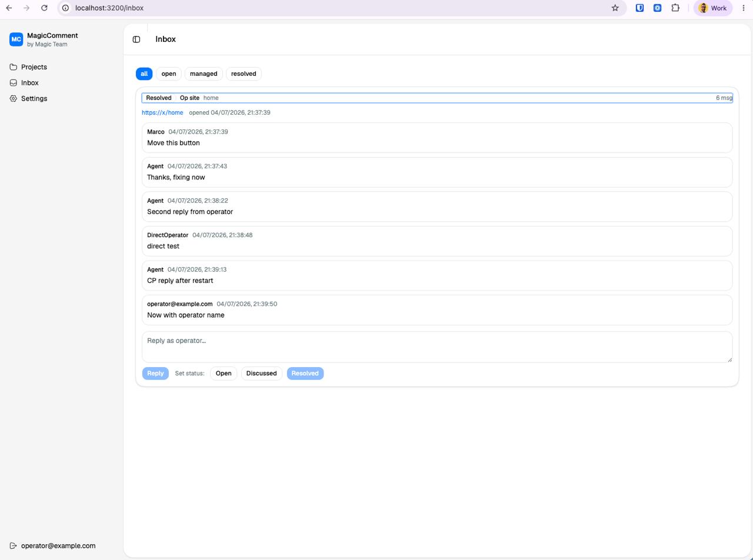753x560 pixels.
Task: Click the reply box corner grip
Action: pyautogui.click(x=729, y=359)
